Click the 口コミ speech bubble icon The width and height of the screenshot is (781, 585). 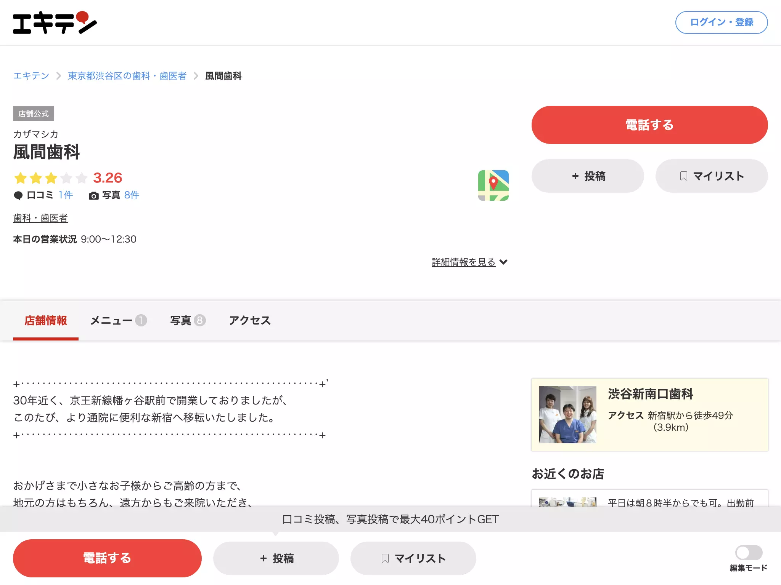click(18, 195)
